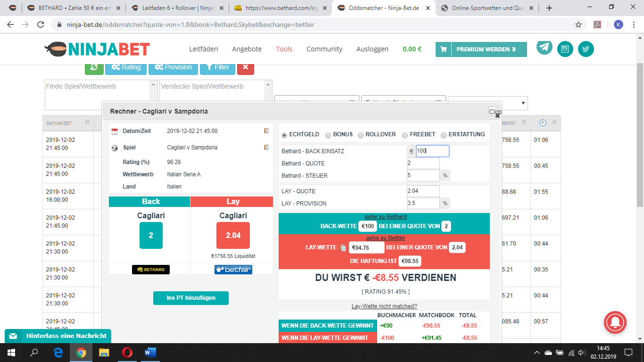Click the Bethard BACK EINSATZ field
The width and height of the screenshot is (644, 362).
click(x=432, y=151)
